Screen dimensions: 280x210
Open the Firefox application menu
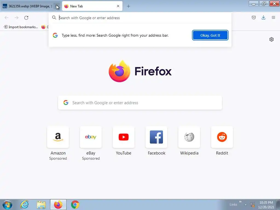273,17
